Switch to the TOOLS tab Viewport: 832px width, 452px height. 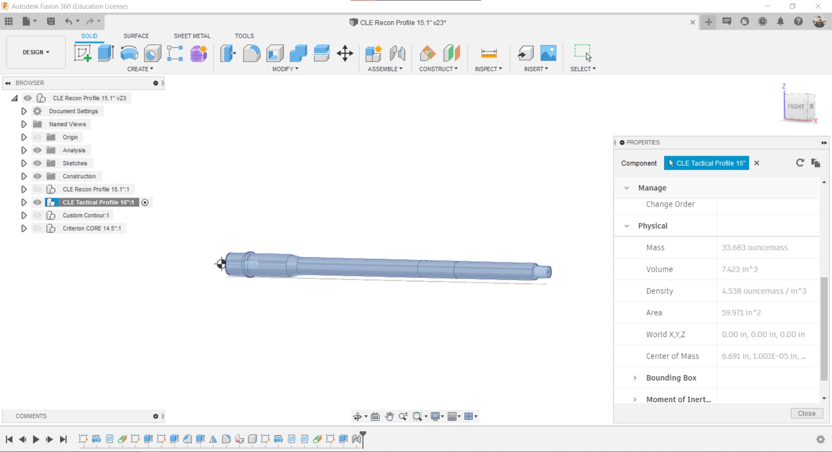tap(244, 36)
